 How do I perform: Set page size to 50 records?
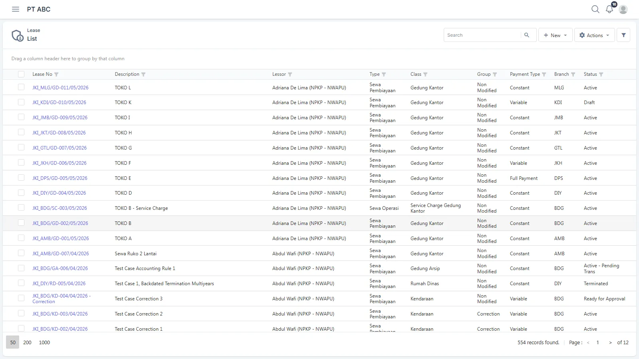click(x=13, y=342)
